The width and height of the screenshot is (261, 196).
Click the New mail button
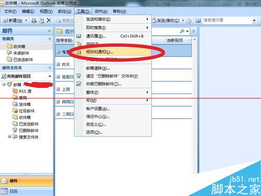point(13,20)
